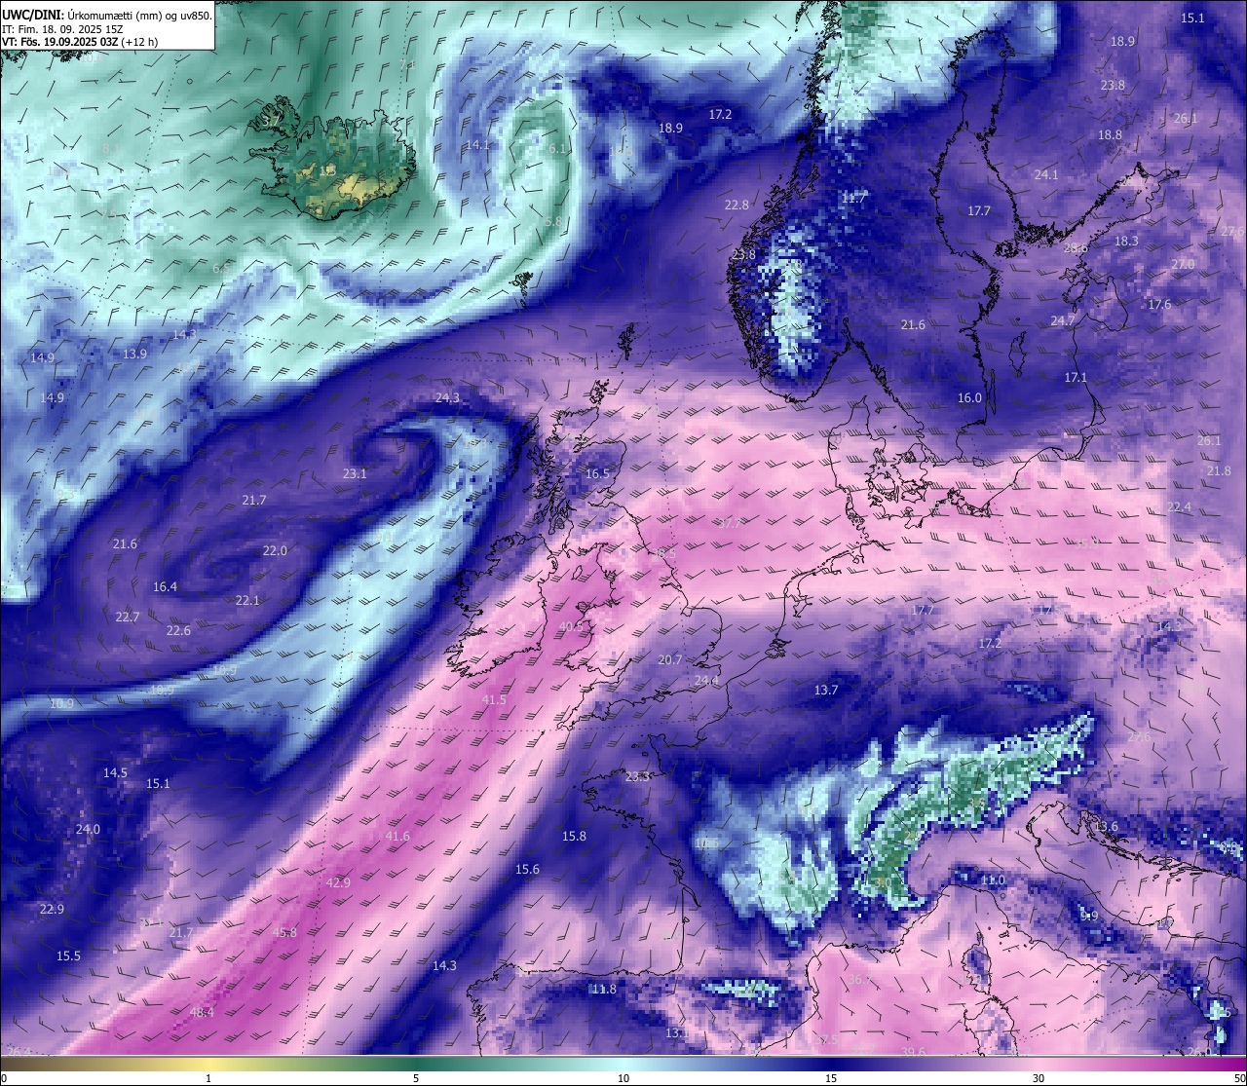Click the VT: Fös. 19.09.2025 03Z line
This screenshot has height=1086, width=1247.
pos(80,42)
